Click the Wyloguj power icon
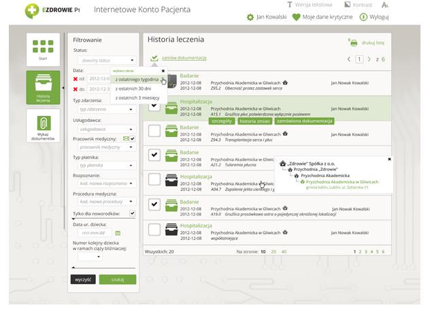This screenshot has width=430, height=312. point(363,17)
